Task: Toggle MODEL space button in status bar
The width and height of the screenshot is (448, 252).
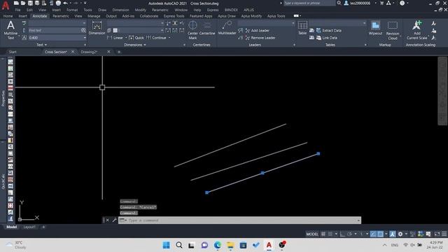Action: (x=312, y=234)
